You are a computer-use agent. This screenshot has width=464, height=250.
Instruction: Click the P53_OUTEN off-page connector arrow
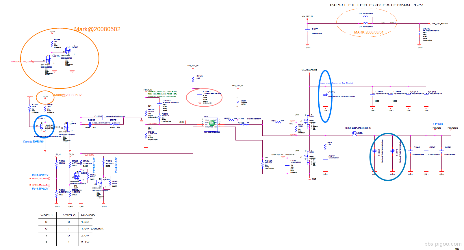click(33, 62)
